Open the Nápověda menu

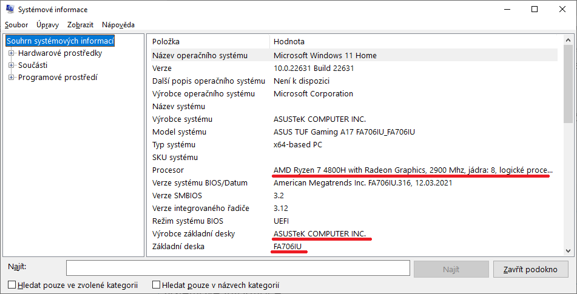click(x=118, y=25)
